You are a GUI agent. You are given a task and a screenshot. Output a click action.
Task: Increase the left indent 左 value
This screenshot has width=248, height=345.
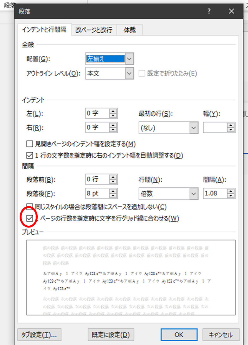point(113,111)
